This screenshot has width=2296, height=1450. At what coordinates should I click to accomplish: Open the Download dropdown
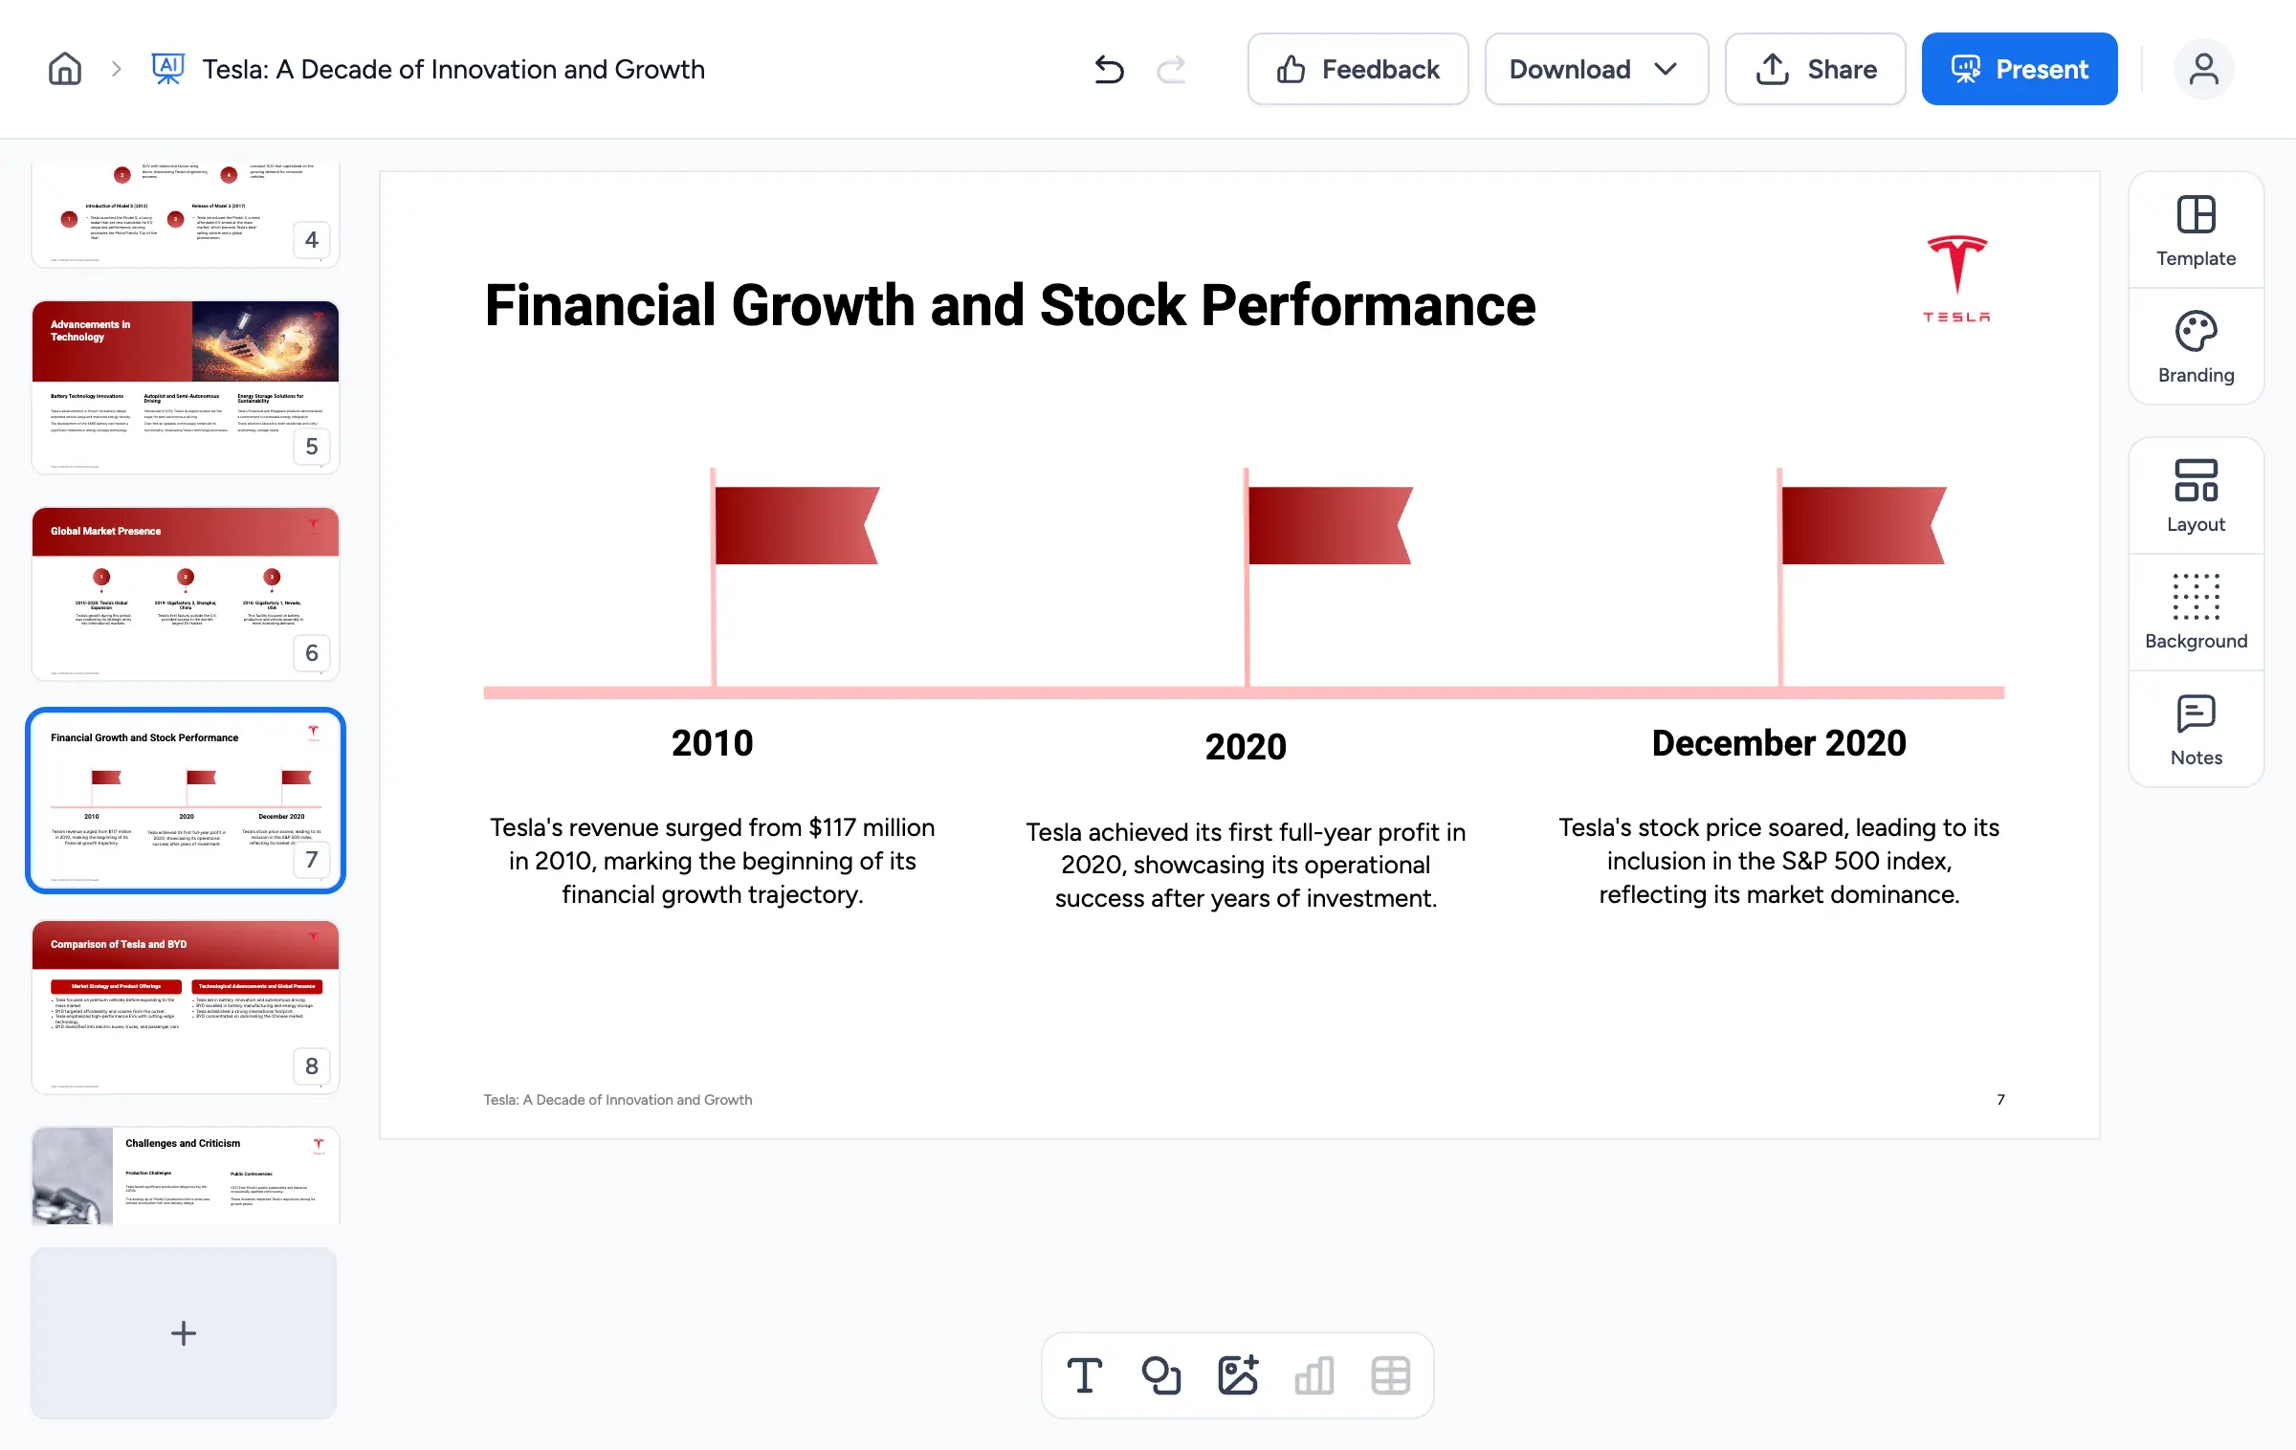pyautogui.click(x=1596, y=69)
